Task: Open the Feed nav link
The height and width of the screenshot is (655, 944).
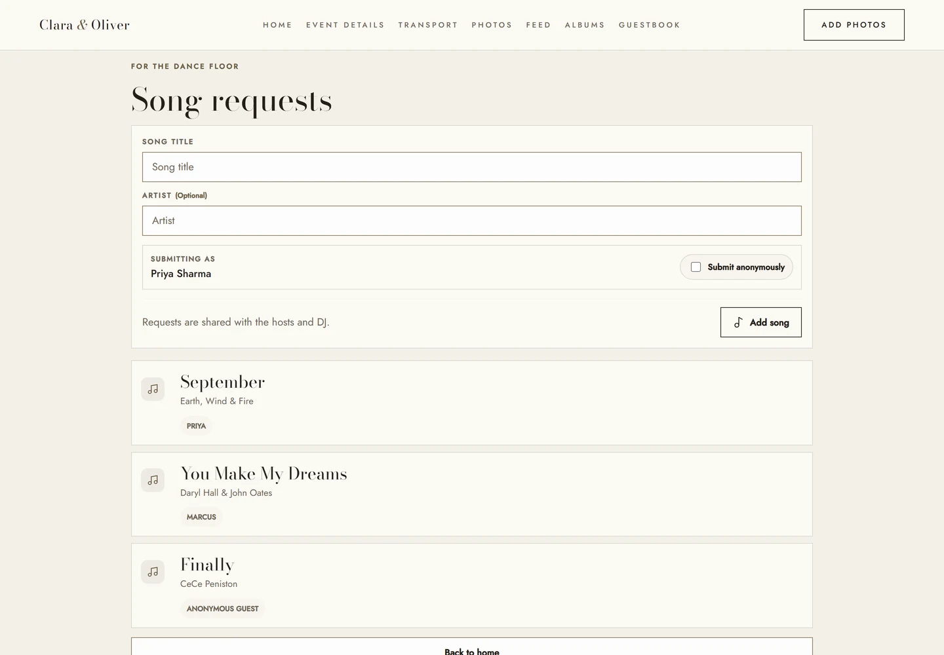Action: click(538, 25)
